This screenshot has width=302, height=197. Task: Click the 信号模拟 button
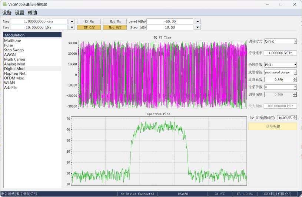[273, 126]
